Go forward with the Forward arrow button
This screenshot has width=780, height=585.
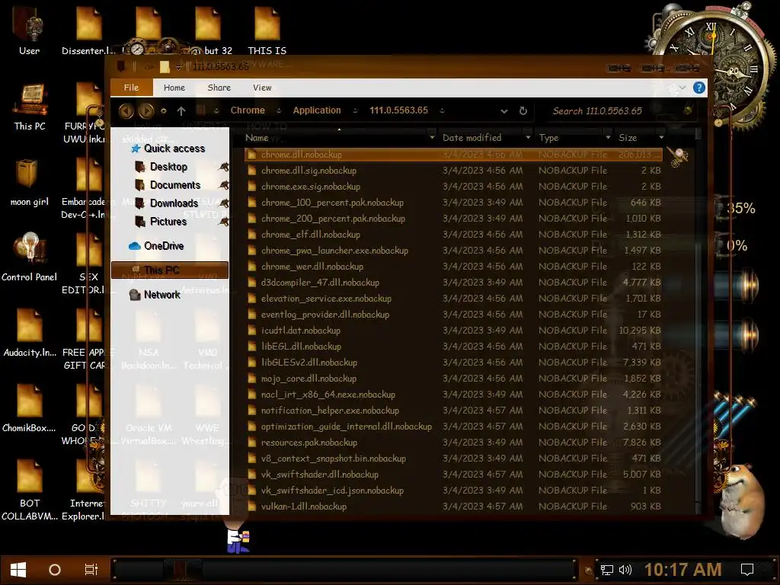[x=145, y=110]
